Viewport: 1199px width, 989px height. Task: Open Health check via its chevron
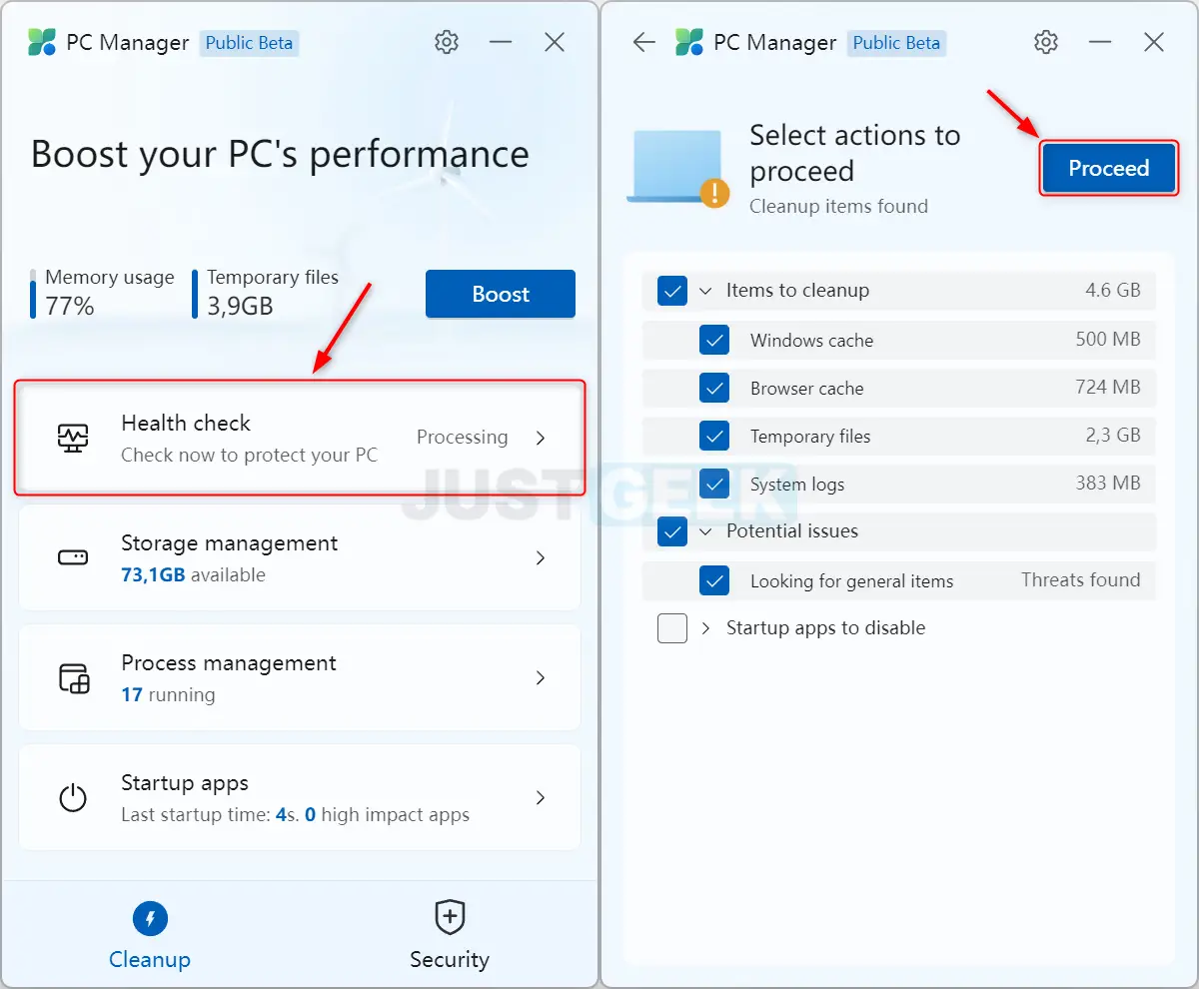point(541,438)
